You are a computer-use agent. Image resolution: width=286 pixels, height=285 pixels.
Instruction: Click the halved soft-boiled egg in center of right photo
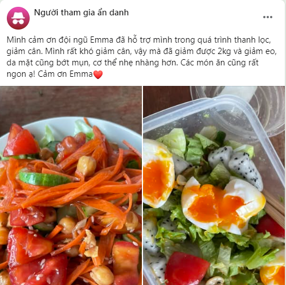[223, 206]
